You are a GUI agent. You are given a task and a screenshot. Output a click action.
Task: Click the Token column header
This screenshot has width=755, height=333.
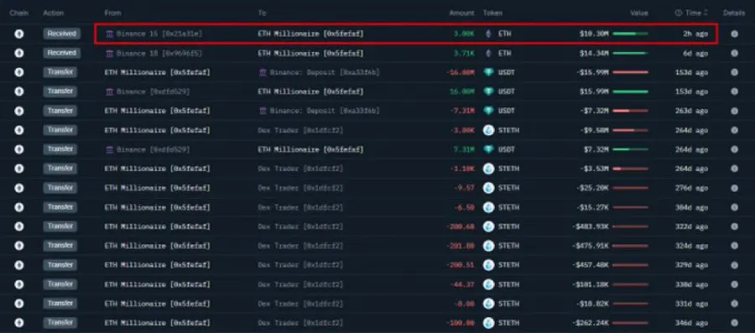(x=493, y=13)
